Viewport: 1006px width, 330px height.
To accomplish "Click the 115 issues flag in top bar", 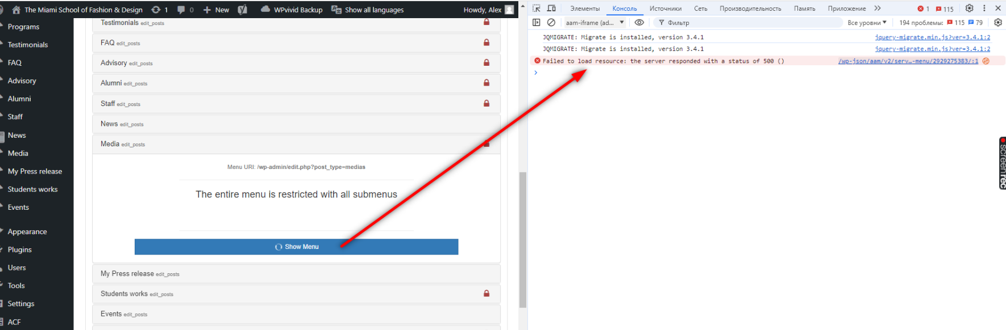I will (945, 9).
